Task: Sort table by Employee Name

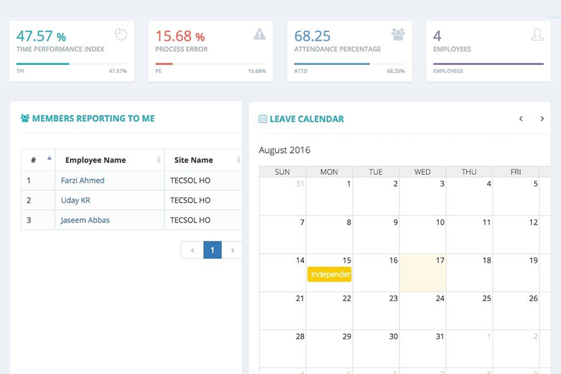Action: [110, 160]
